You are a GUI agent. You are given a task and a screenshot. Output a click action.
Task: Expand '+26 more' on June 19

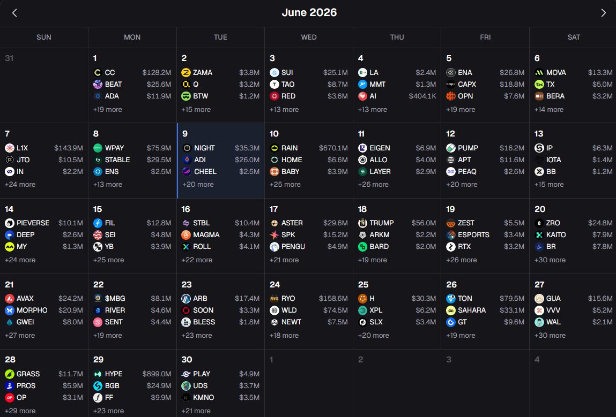coord(462,260)
